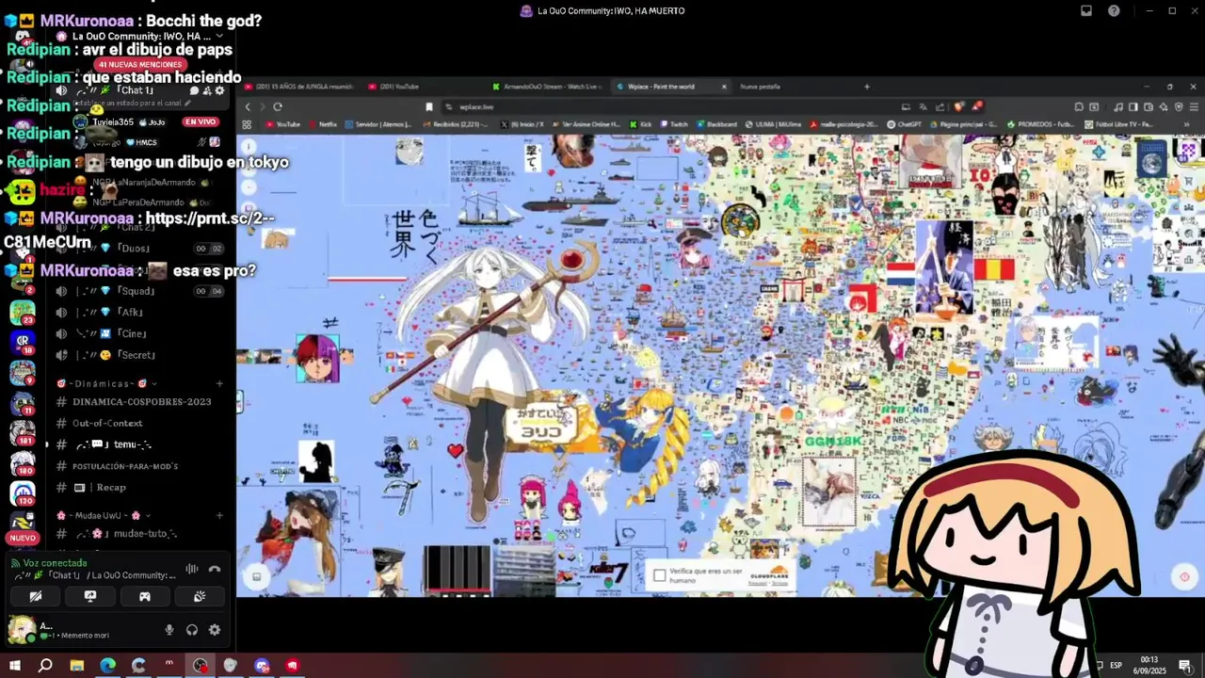
Task: Open Chat 1 channel settings gear
Action: click(x=219, y=90)
